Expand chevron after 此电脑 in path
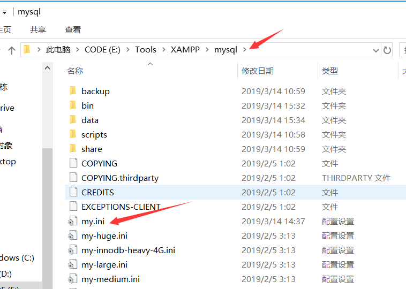The image size is (406, 289). 78,49
